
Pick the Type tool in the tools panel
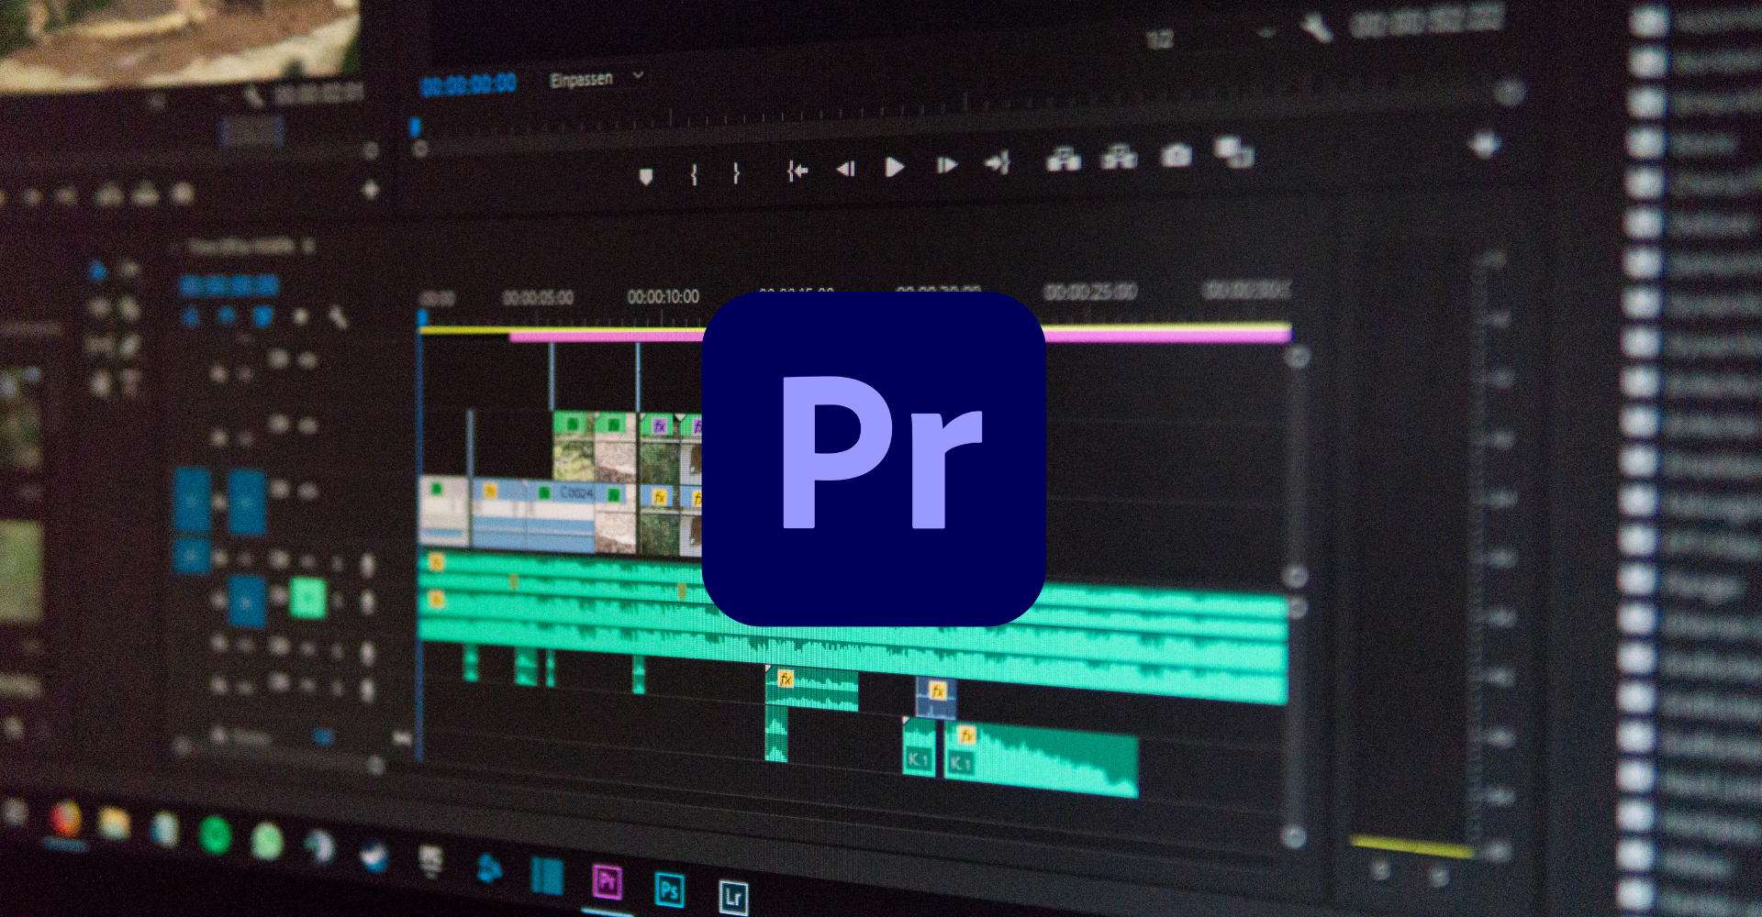tap(129, 381)
